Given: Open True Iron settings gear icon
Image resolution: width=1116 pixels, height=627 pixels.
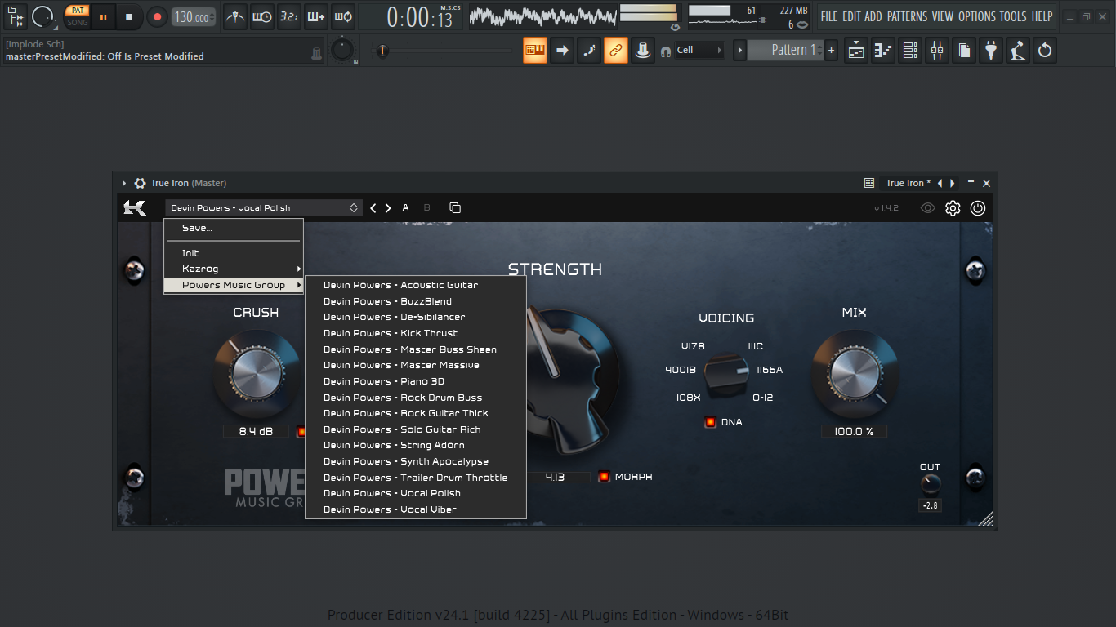Looking at the screenshot, I should tap(953, 208).
